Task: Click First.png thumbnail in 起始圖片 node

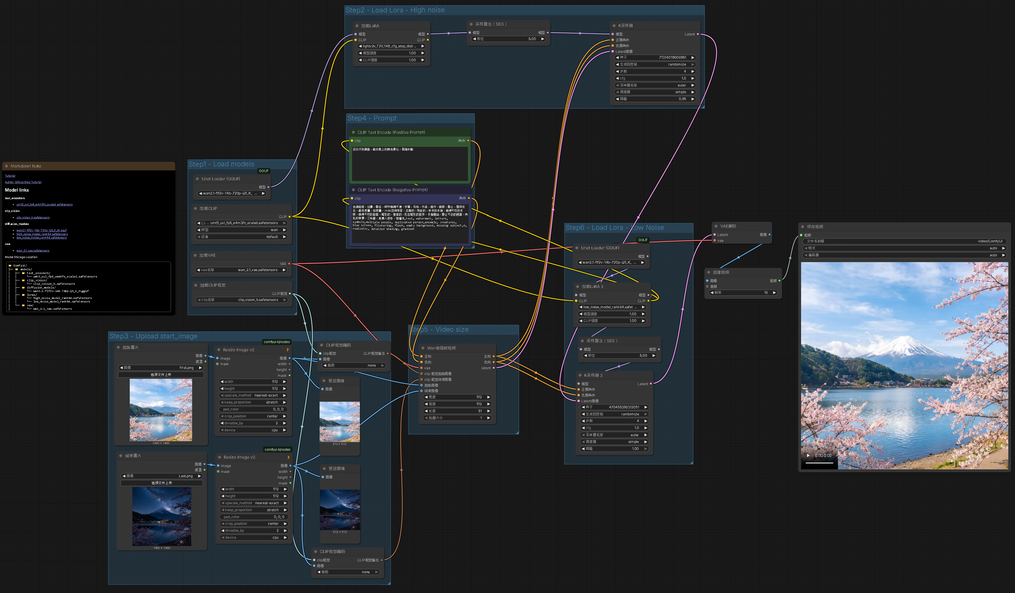Action: (x=161, y=410)
